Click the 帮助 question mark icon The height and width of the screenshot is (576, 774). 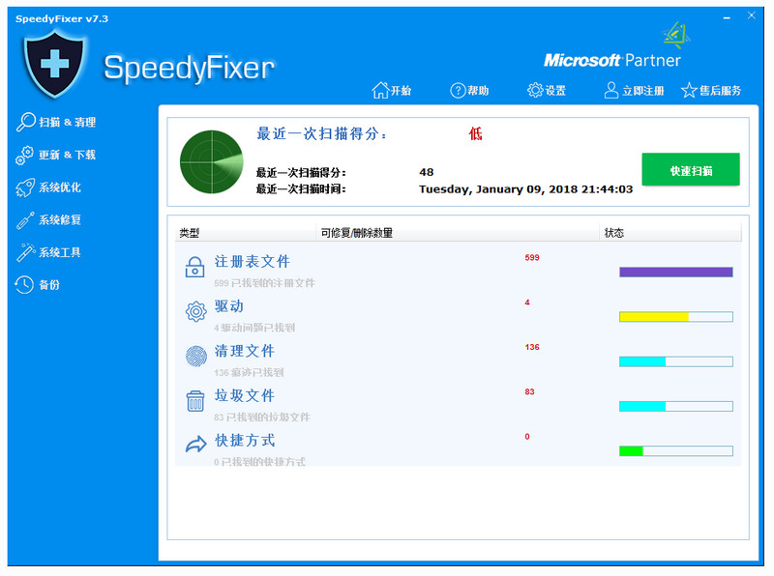pos(458,90)
